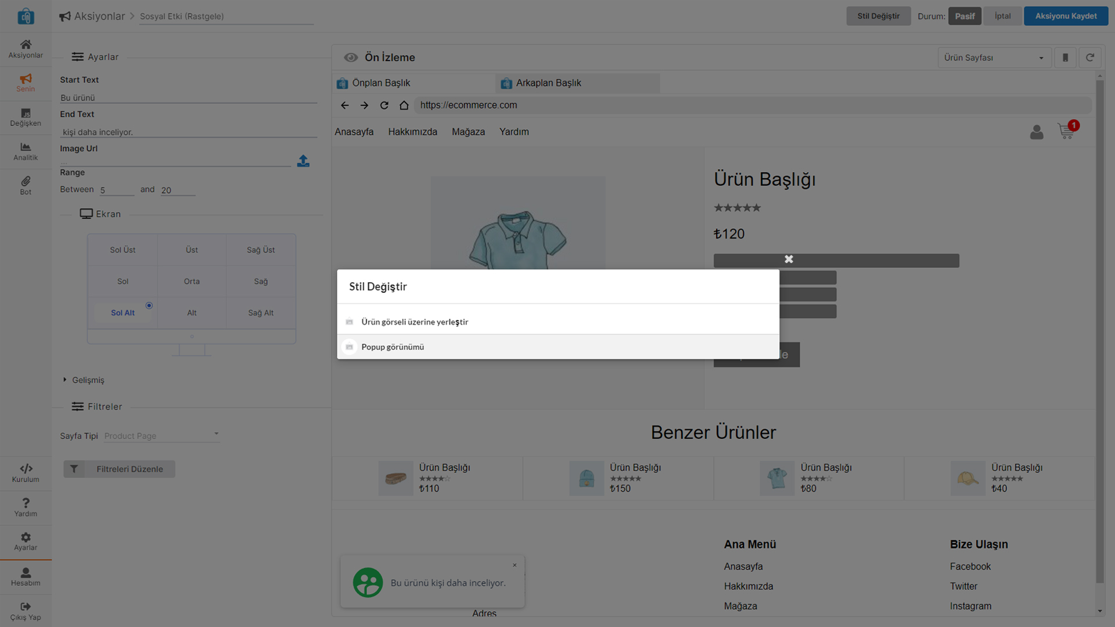Toggle Durum to Pasif
1115x627 pixels.
pyautogui.click(x=965, y=16)
